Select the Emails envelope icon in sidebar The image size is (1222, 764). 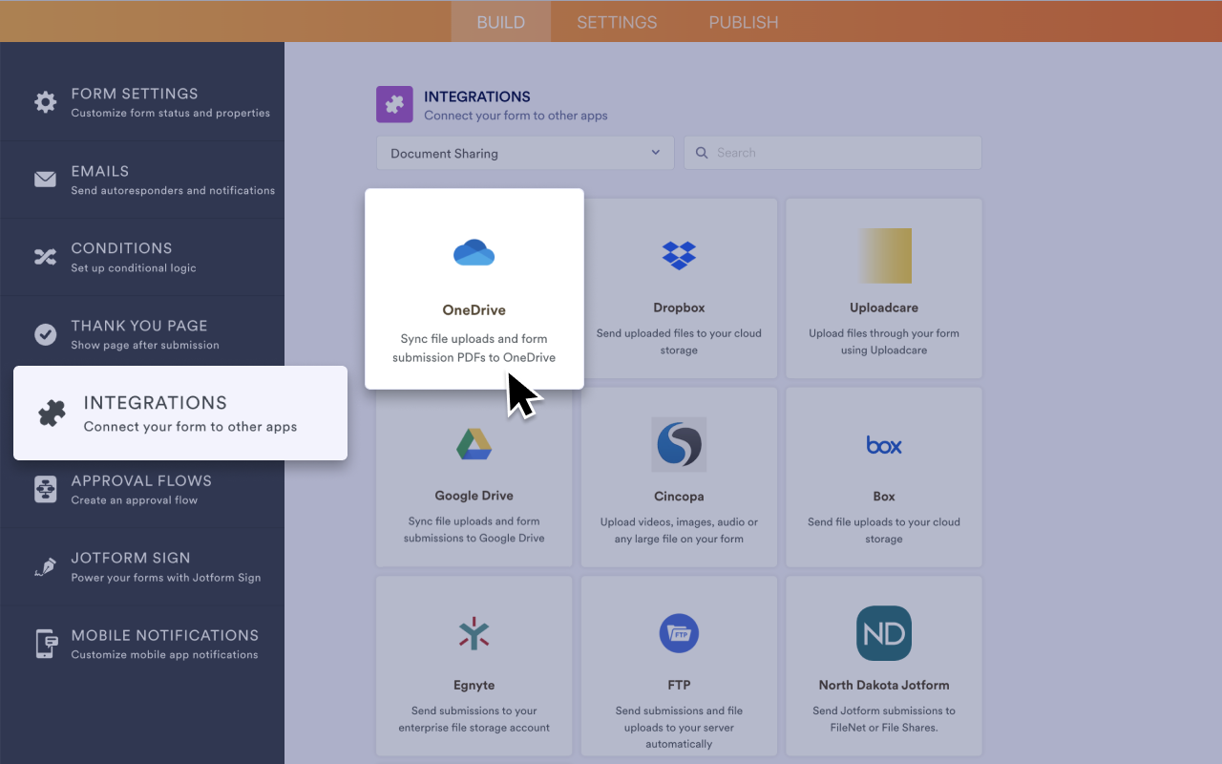click(x=45, y=179)
